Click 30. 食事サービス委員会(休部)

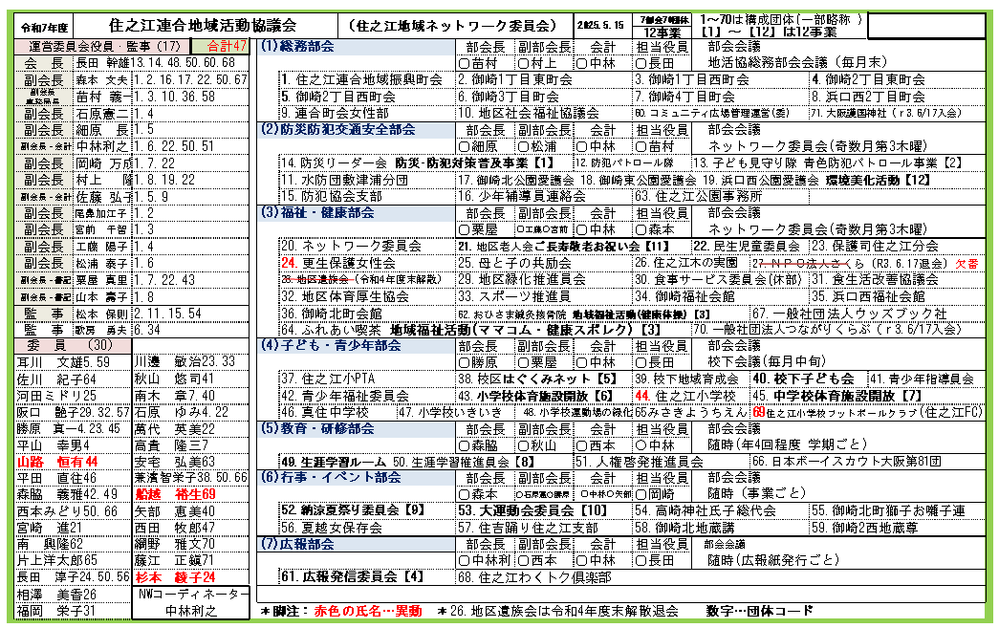tap(718, 279)
